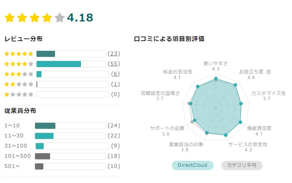Click the サービスの安定性 radar chart label

tap(248, 144)
